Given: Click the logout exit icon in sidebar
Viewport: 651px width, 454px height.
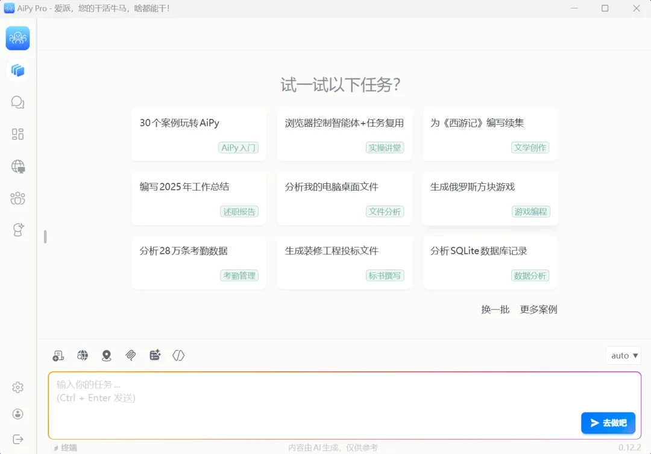Looking at the screenshot, I should pyautogui.click(x=18, y=440).
